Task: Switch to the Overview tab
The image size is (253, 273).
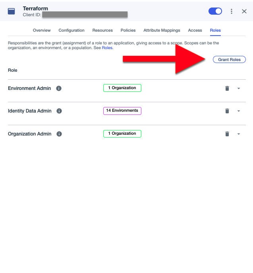Action: coord(42,30)
